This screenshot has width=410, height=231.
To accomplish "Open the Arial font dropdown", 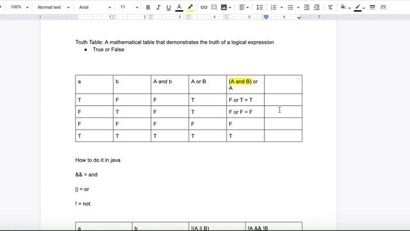I will point(95,7).
